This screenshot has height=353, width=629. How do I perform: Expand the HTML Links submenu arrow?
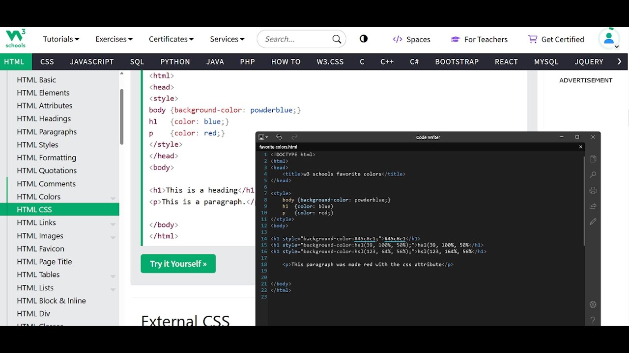pos(113,224)
